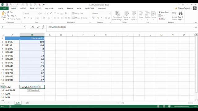The width and height of the screenshot is (198, 111).
Task: Confirm formula with checkmark Enter button
Action: 38,27
